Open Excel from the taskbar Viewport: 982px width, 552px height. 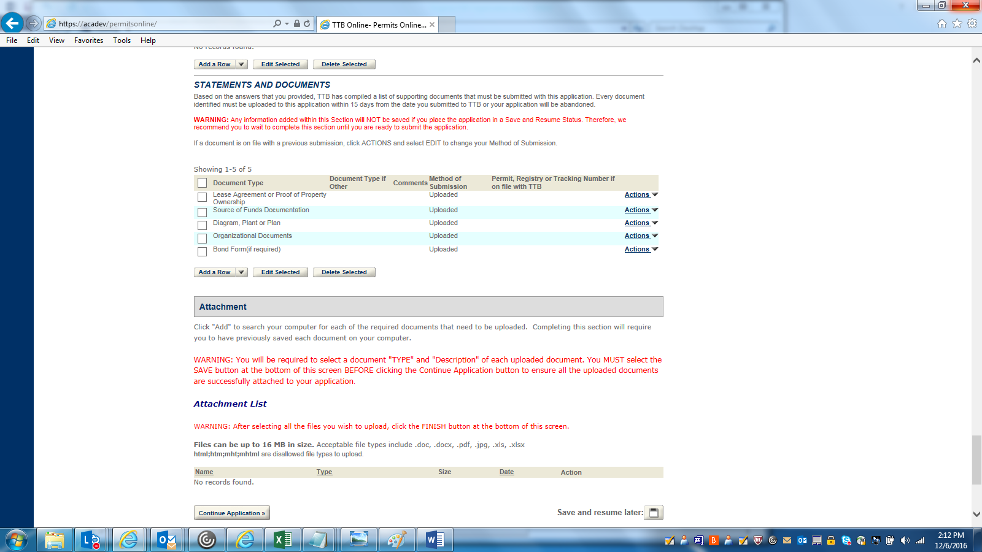click(283, 540)
